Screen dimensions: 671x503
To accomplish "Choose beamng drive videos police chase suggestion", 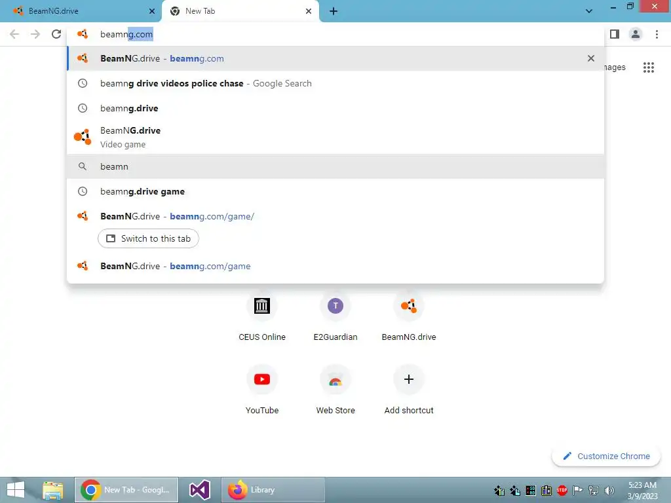I will coord(335,83).
